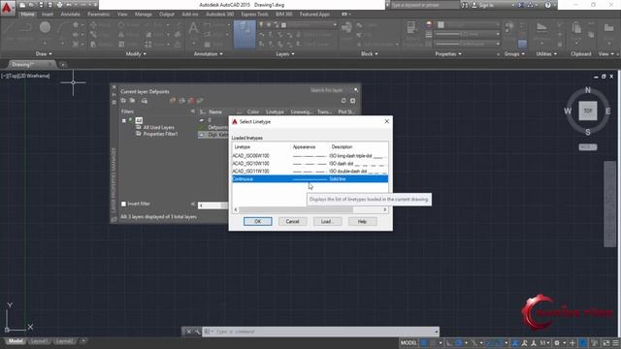The width and height of the screenshot is (621, 349).
Task: Click Help in Select Linetype dialog
Action: 362,222
